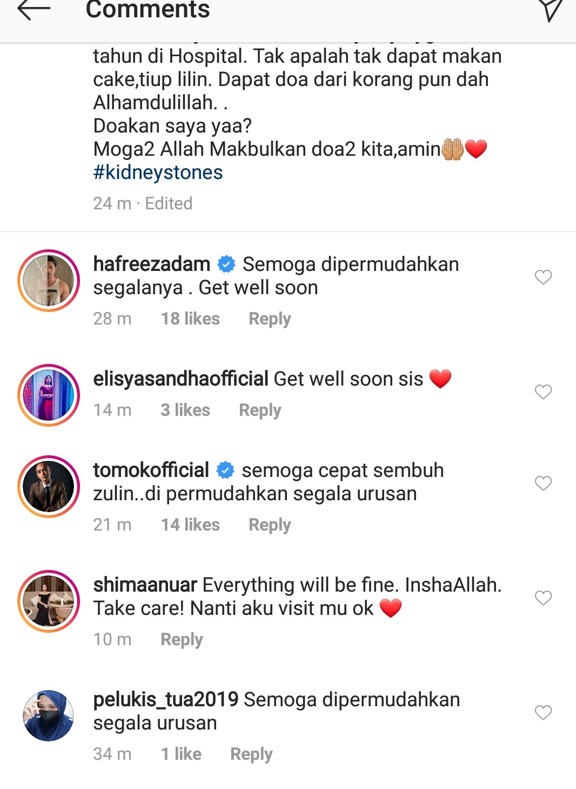This screenshot has width=576, height=789.
Task: Reply to the shimaanuar comment
Action: coord(182,640)
